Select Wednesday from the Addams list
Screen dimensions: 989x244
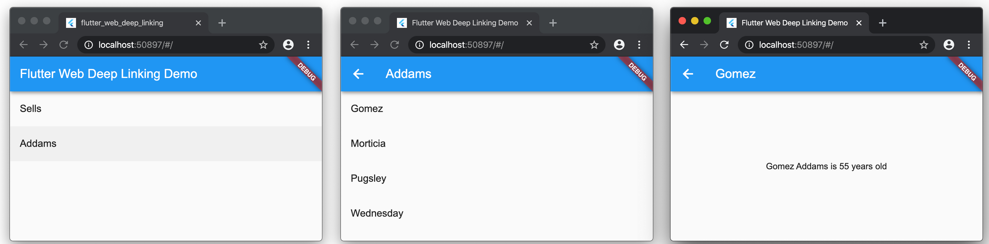click(x=496, y=213)
